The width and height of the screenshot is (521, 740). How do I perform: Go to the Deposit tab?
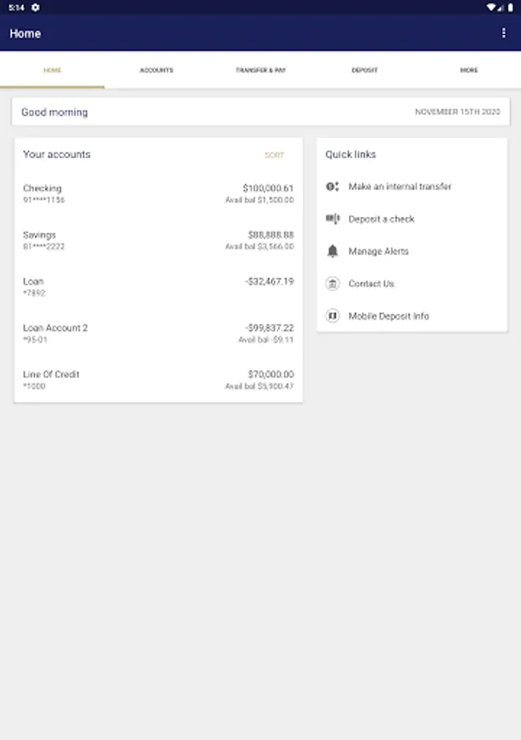pyautogui.click(x=365, y=71)
